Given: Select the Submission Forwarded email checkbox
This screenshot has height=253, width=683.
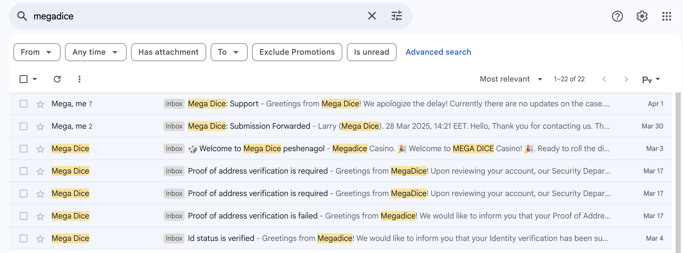Looking at the screenshot, I should click(24, 126).
